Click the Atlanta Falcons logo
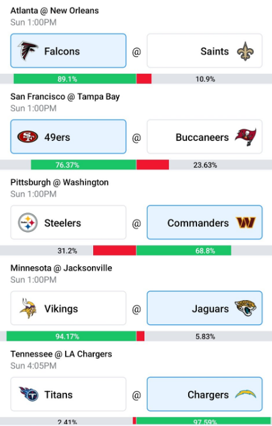The height and width of the screenshot is (426, 272). [28, 51]
